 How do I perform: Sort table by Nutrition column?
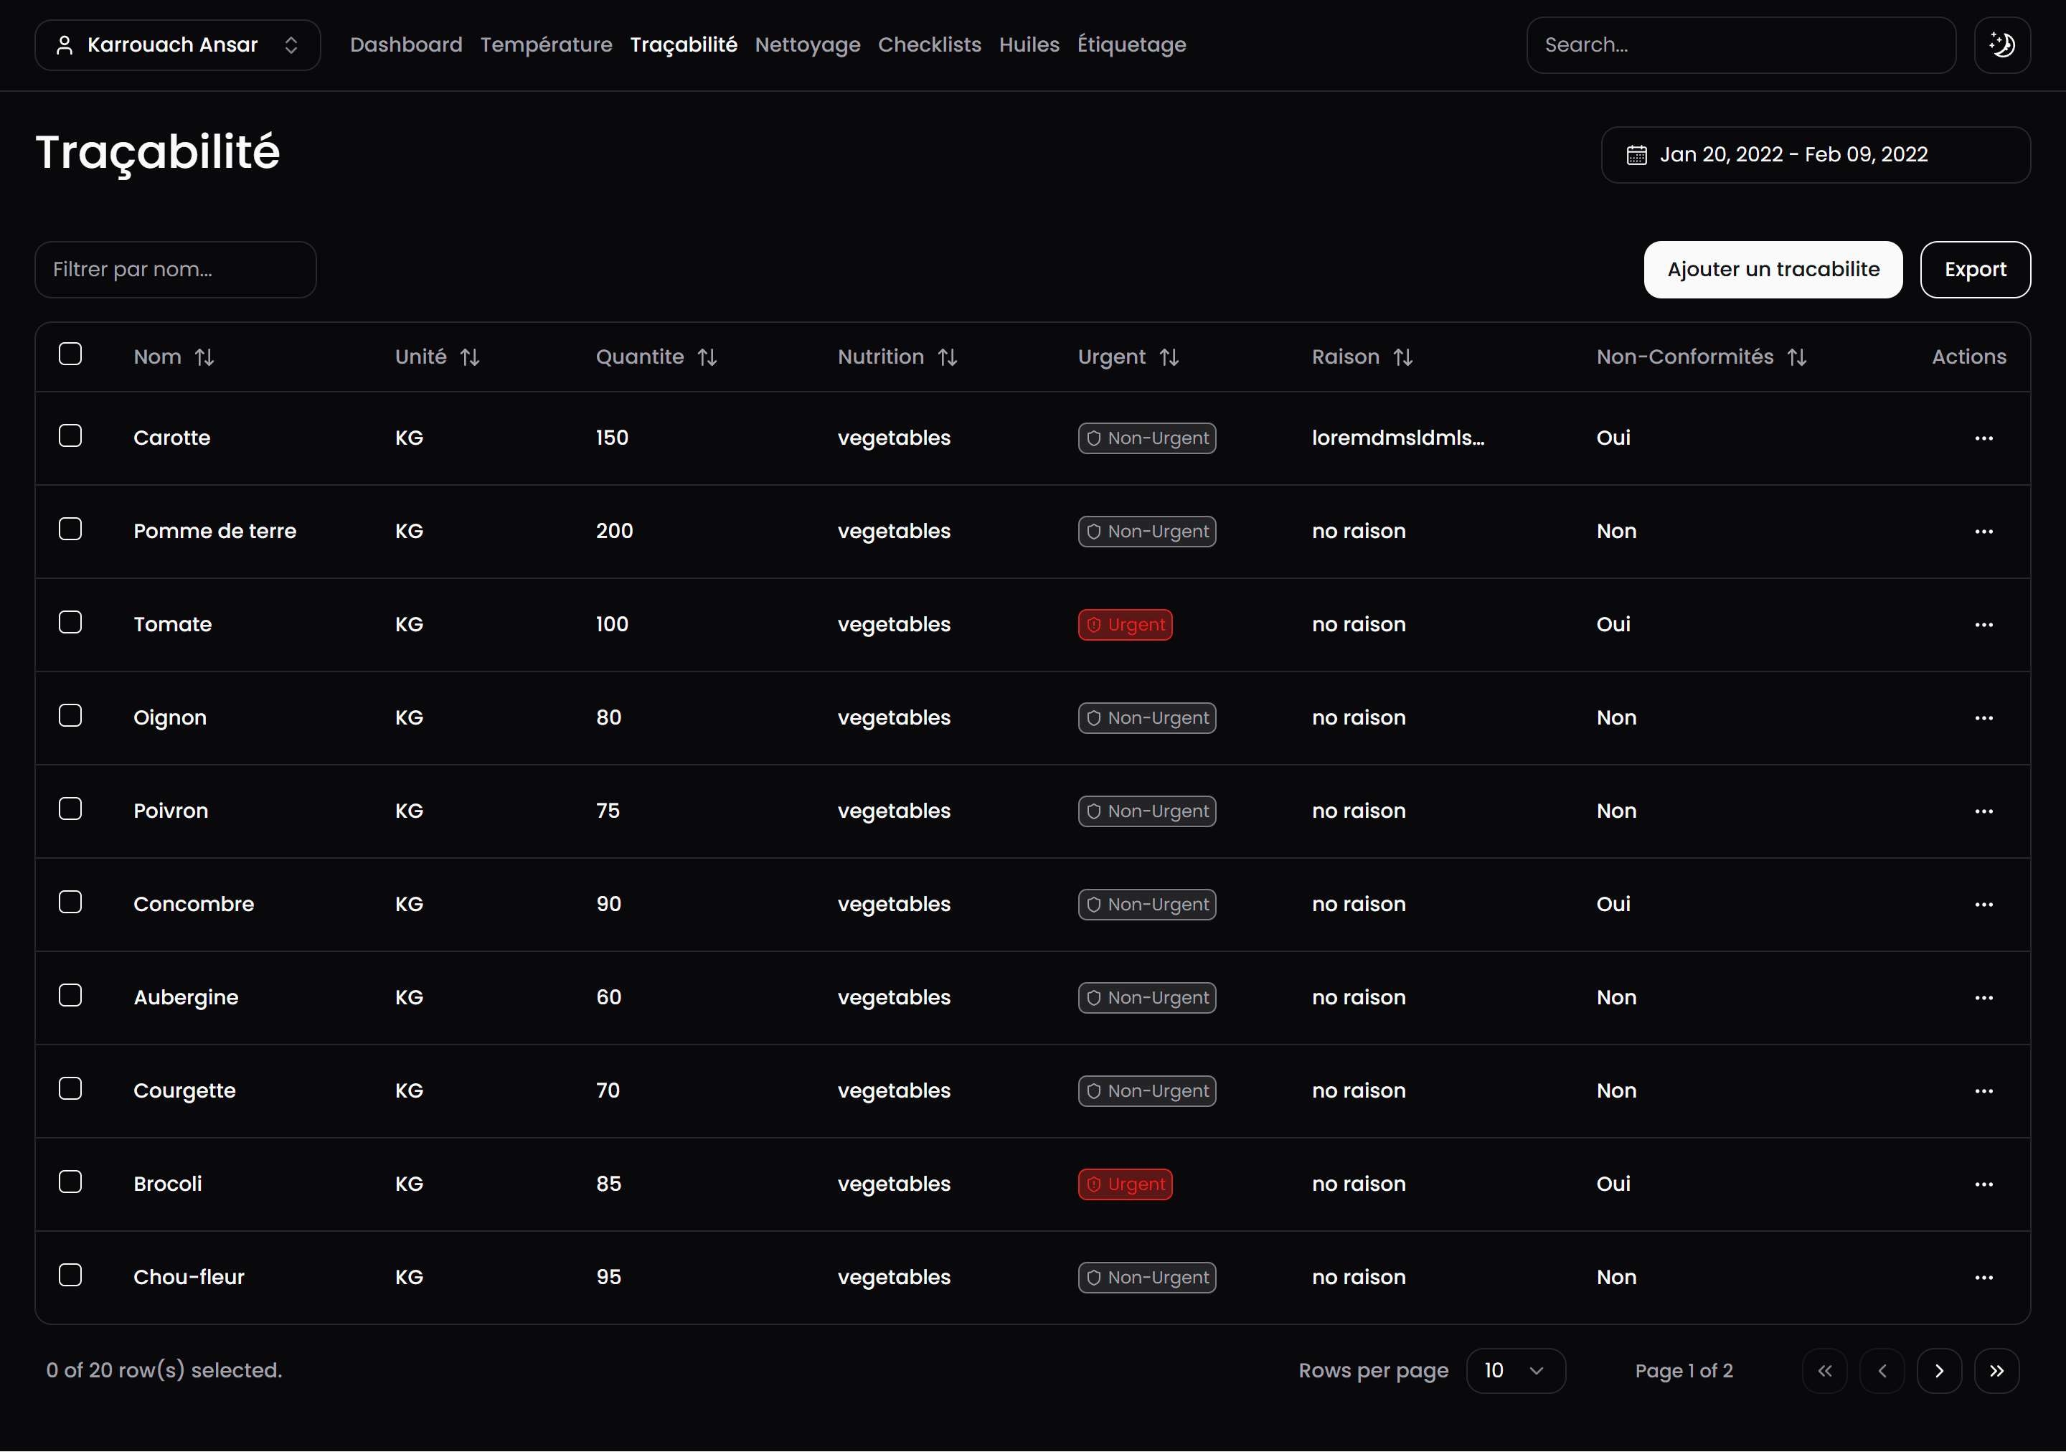click(897, 357)
